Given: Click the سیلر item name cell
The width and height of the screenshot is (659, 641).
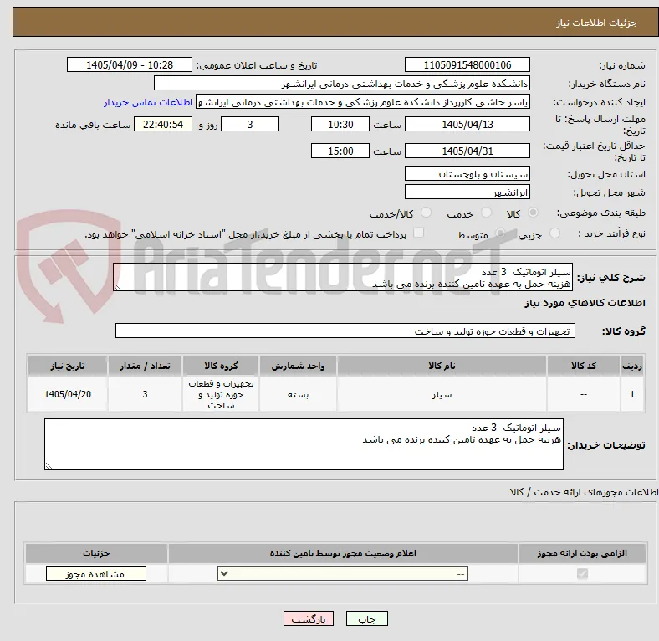Looking at the screenshot, I should pos(442,394).
